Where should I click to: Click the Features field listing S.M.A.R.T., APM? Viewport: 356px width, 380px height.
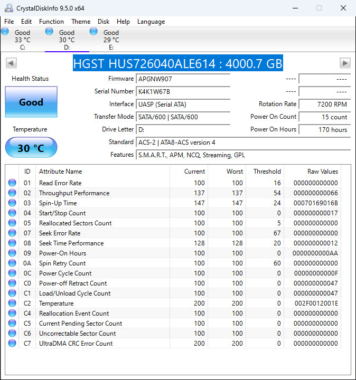coord(243,155)
